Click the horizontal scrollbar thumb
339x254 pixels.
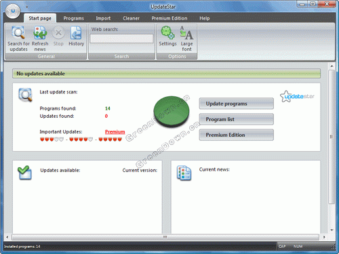click(x=165, y=237)
